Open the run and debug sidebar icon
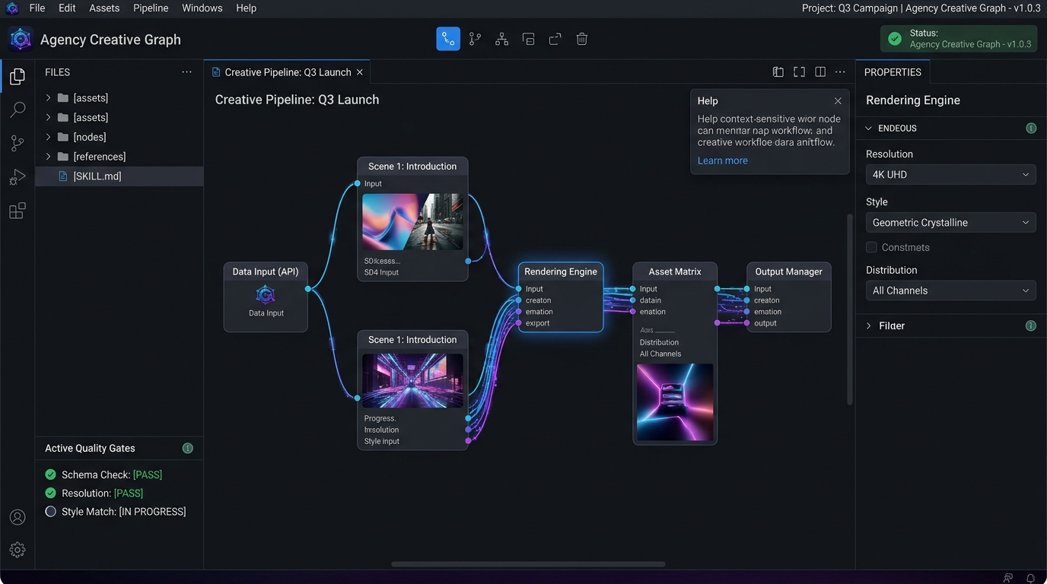The image size is (1047, 584). pos(18,176)
